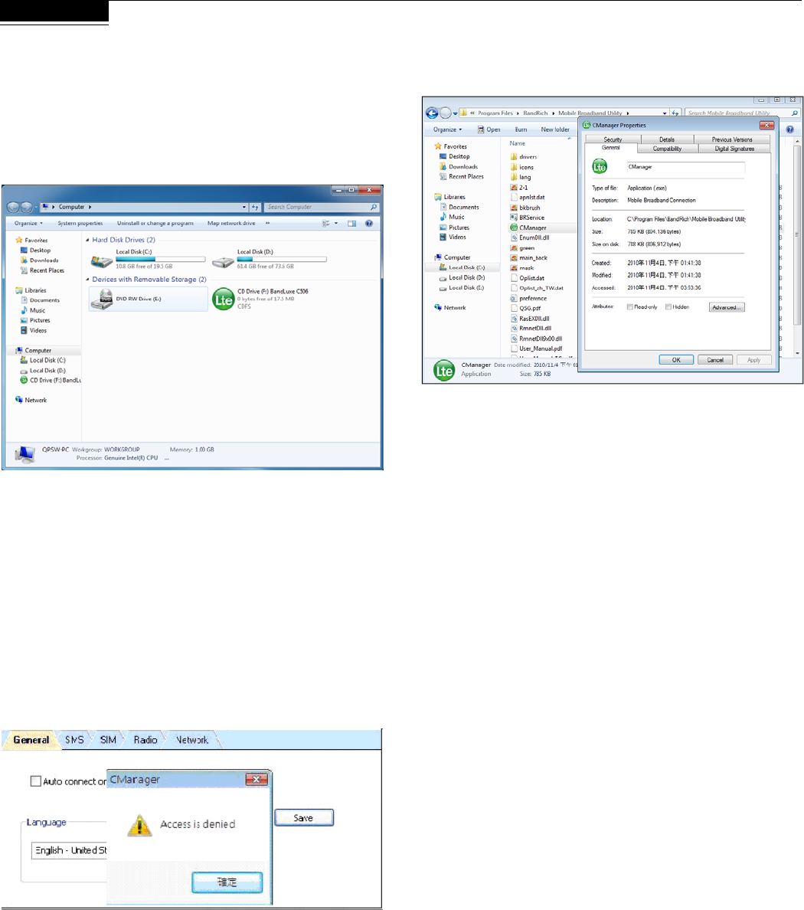Screen dimensions: 804x910
Task: Click the forward arrow in the Computer window
Action: 27,207
